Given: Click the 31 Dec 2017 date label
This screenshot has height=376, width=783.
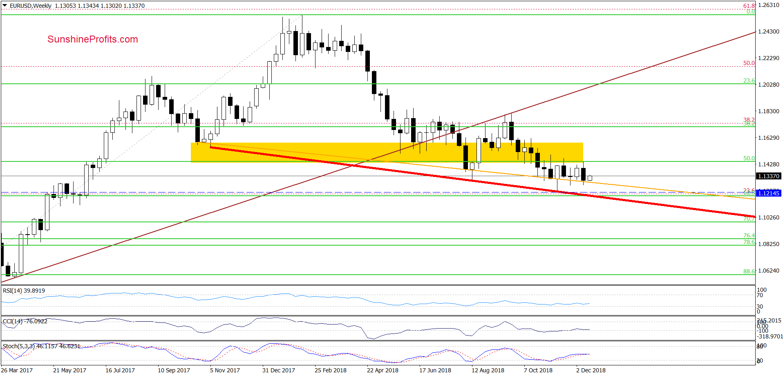Looking at the screenshot, I should pos(278,370).
